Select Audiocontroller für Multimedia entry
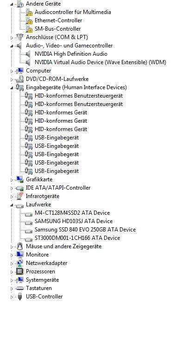Screen dimensions: 188x350 point(73,12)
